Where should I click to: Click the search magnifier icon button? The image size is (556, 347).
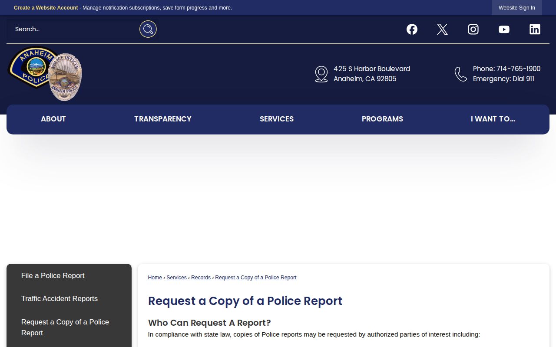pos(148,29)
